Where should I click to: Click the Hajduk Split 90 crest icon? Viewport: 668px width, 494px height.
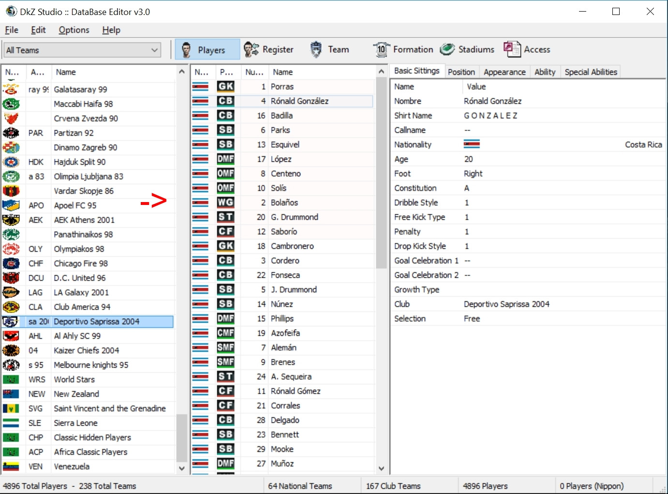point(11,162)
